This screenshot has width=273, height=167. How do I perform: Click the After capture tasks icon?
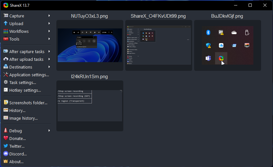(x=6, y=51)
